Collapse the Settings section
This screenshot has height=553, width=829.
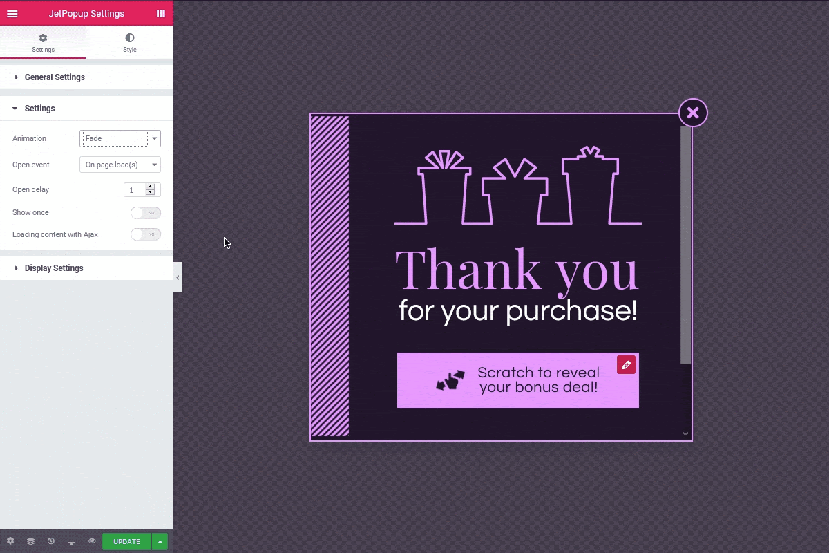point(39,109)
